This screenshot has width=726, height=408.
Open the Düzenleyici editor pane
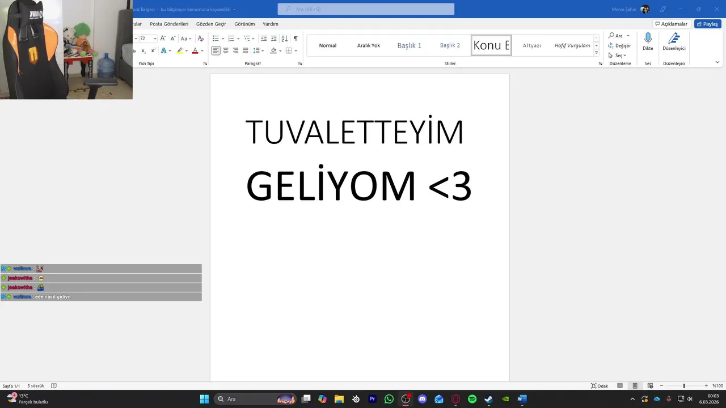click(674, 42)
